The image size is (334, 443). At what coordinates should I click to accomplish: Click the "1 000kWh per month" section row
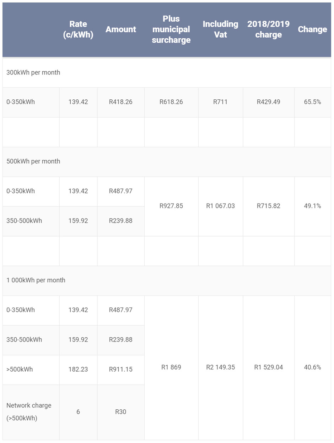(36, 280)
